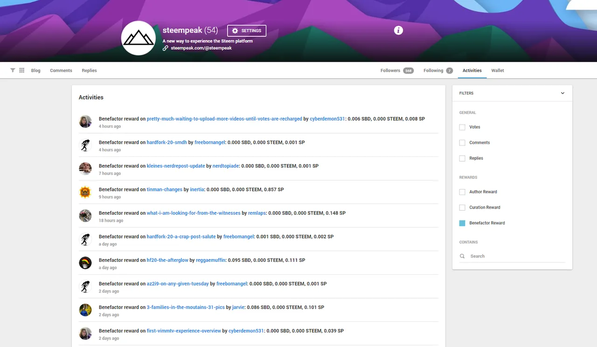
Task: Open the Comments tab
Action: click(61, 70)
